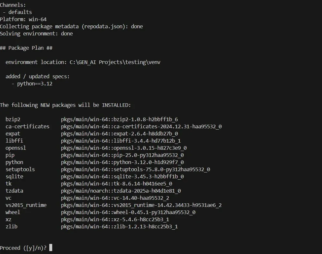This screenshot has width=322, height=254.
Task: Click the bzip2 package name
Action: coord(13,119)
